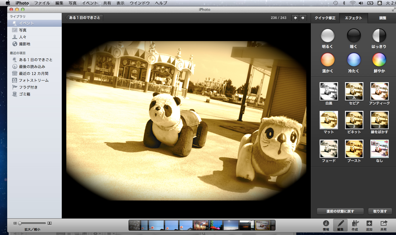
Task: Toggle the ビネット (Vignette) effect
Action: click(354, 120)
